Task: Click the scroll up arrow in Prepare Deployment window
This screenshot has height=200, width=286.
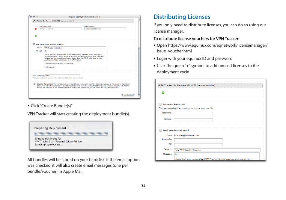Action: [139, 19]
